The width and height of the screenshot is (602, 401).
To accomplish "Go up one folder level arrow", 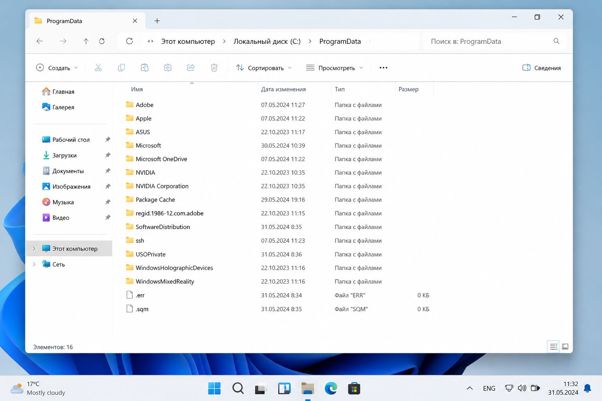I will tap(86, 41).
